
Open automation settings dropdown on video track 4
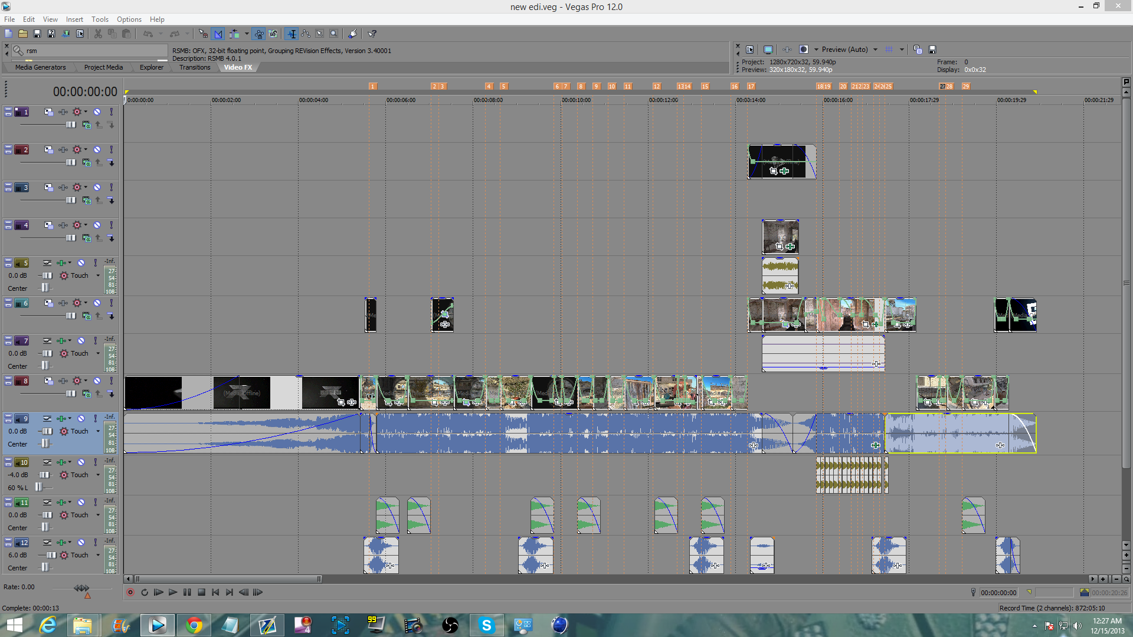click(x=86, y=225)
